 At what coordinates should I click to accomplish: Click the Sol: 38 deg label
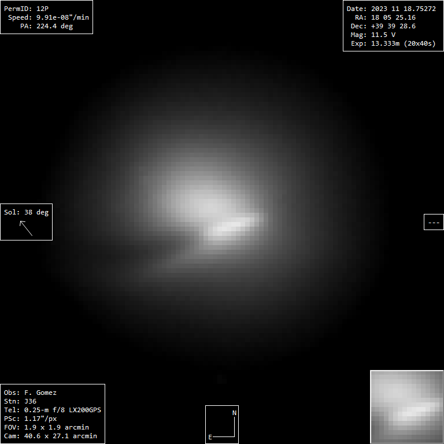click(27, 212)
